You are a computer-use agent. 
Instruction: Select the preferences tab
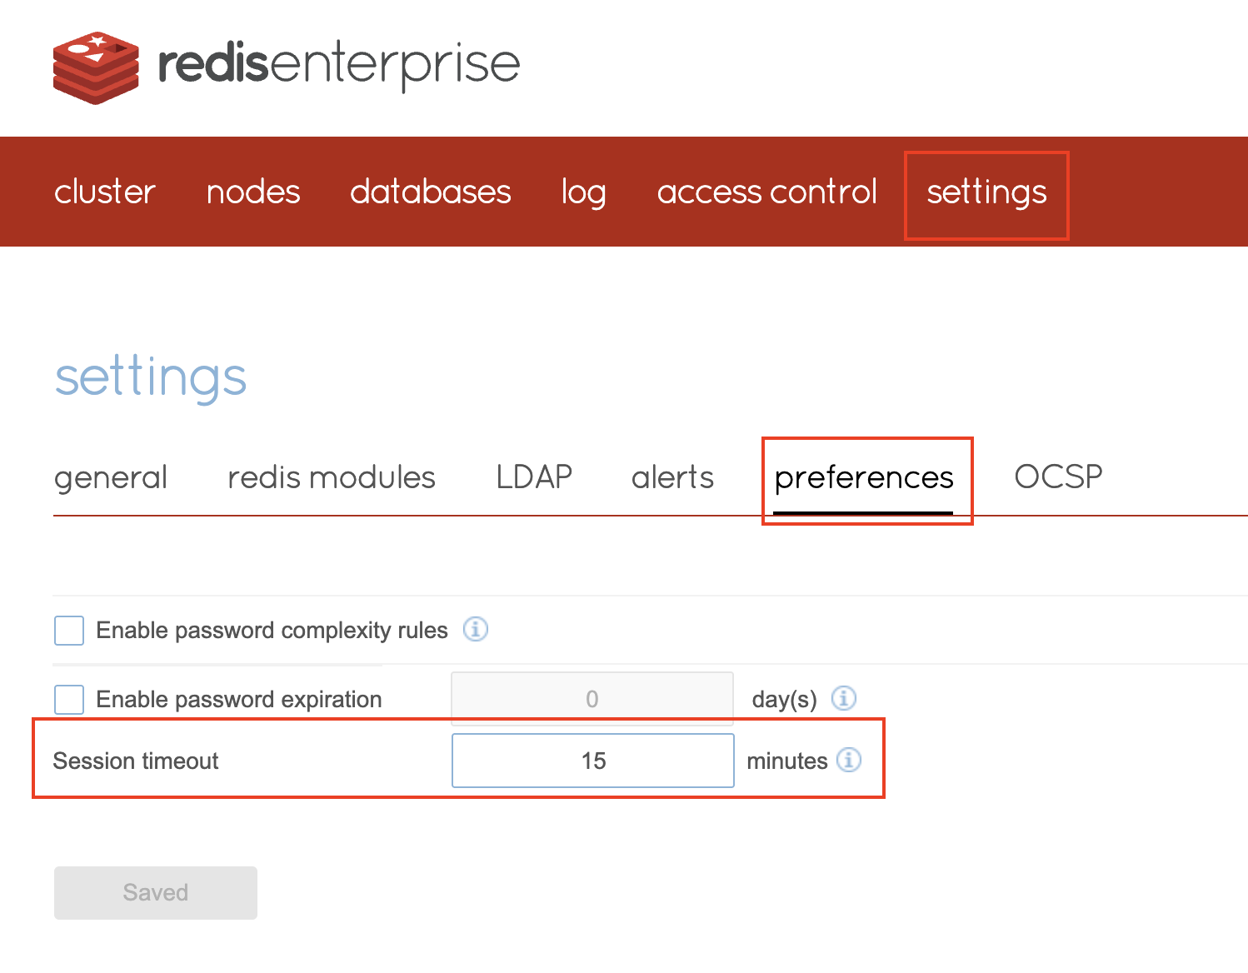(864, 478)
